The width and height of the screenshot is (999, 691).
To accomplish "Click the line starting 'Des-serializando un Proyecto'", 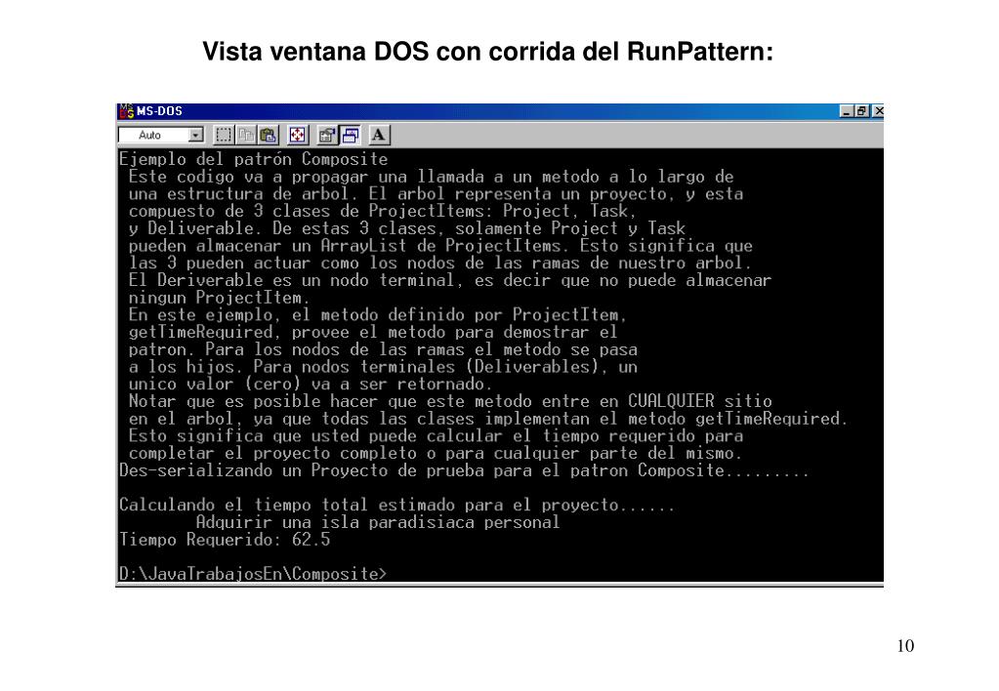I will pos(465,470).
